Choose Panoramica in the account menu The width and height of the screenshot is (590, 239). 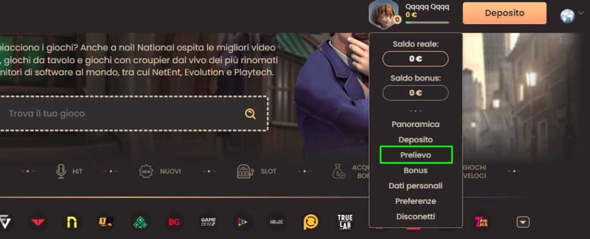click(415, 124)
